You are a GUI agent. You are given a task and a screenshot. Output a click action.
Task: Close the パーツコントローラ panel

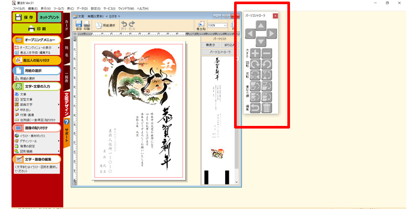pyautogui.click(x=275, y=16)
